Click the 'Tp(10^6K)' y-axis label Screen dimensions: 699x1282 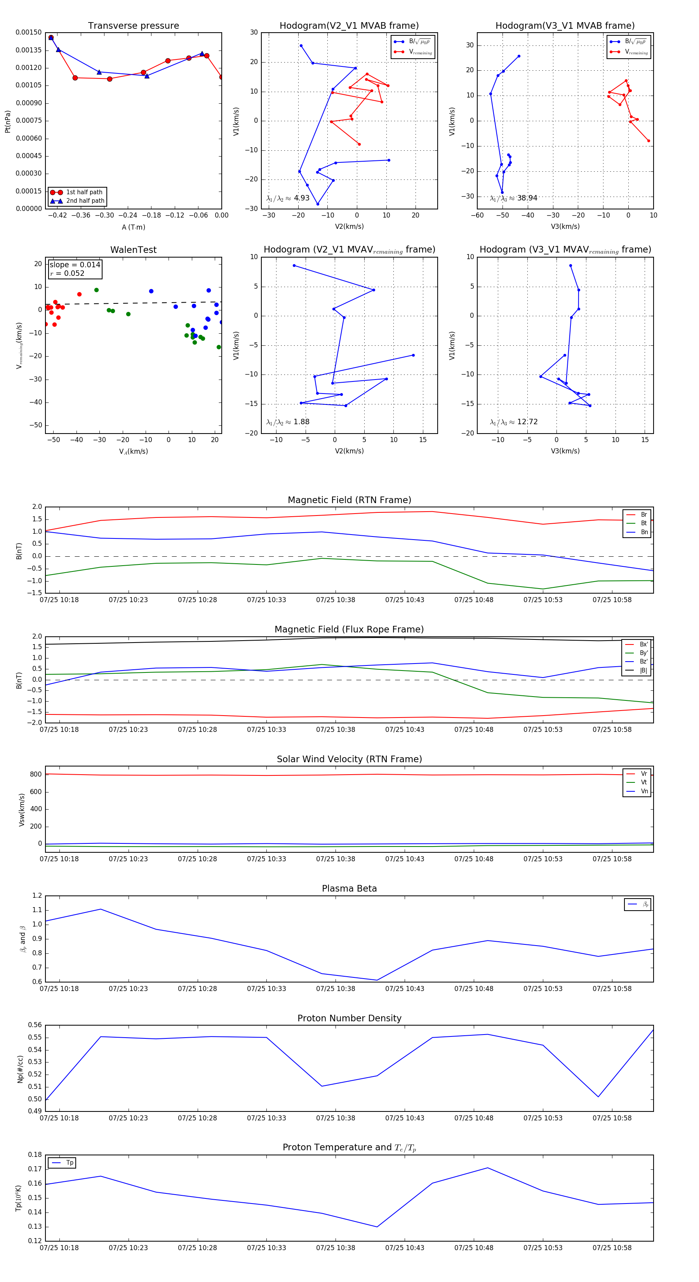[19, 1198]
